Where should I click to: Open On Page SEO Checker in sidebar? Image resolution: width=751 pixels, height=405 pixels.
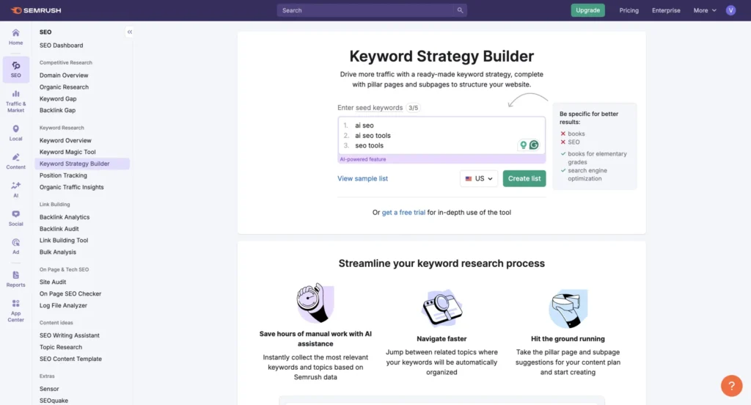tap(70, 293)
